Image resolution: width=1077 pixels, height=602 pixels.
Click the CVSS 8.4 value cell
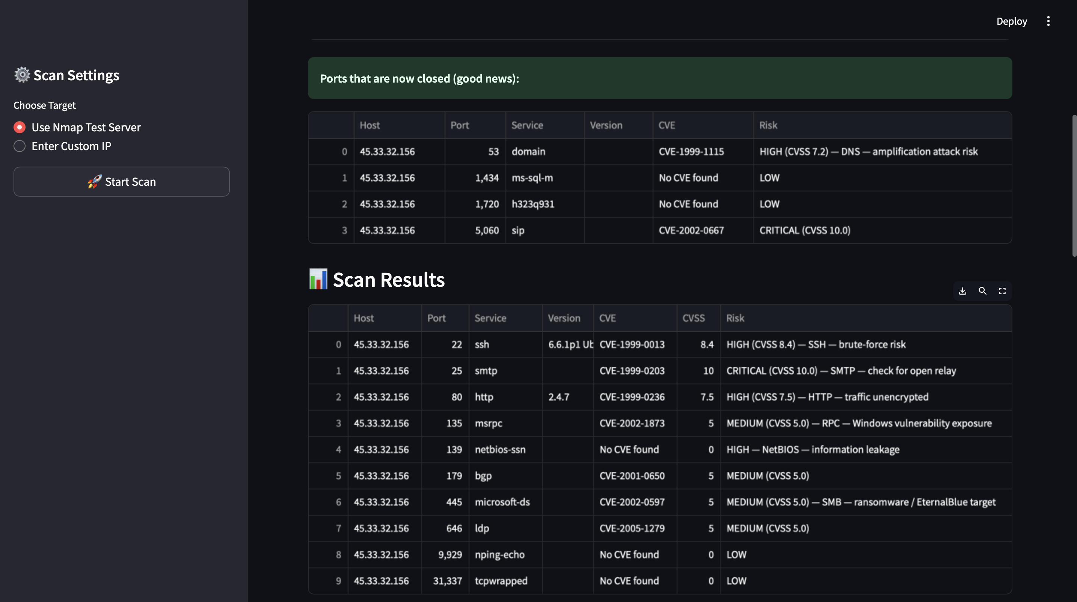click(698, 345)
